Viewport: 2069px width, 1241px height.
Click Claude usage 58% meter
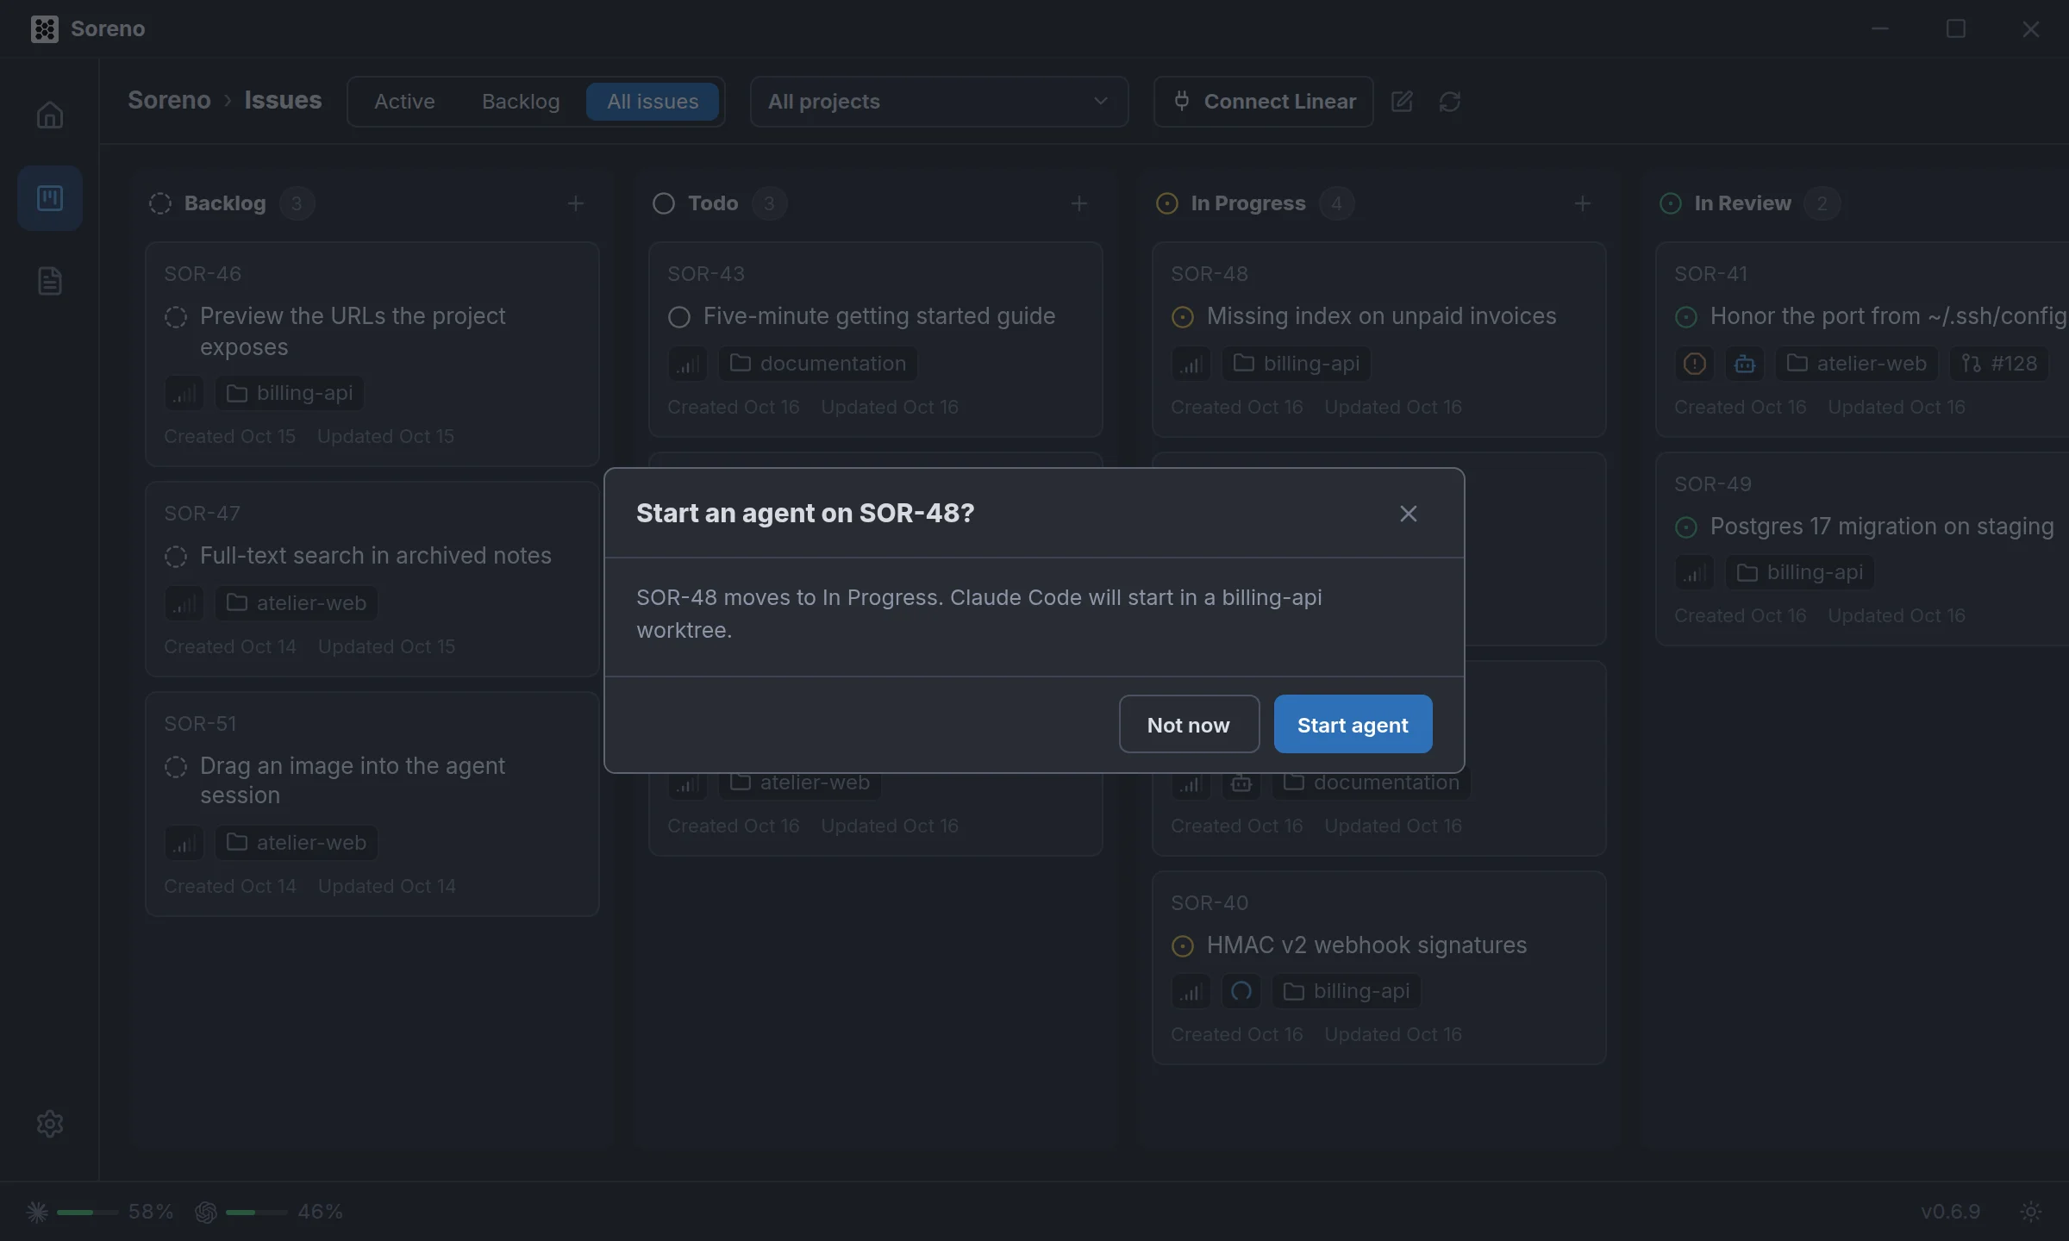click(x=99, y=1212)
